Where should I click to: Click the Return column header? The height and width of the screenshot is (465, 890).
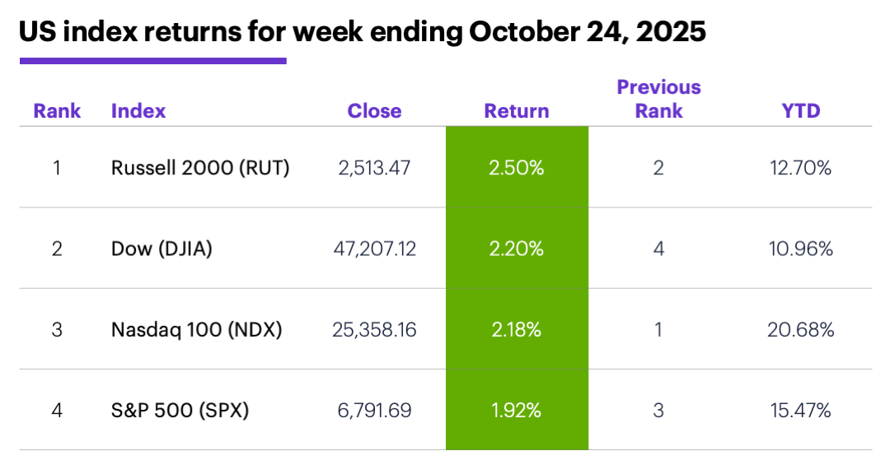click(517, 111)
